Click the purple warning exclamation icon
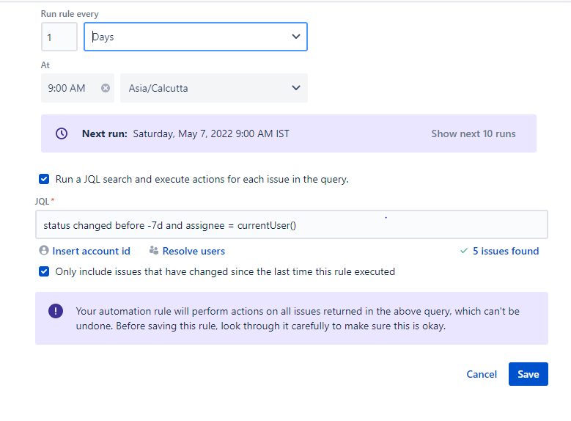 coord(56,311)
